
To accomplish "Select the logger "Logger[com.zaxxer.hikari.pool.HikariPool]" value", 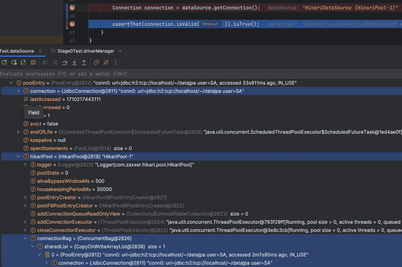I will coord(144,165).
